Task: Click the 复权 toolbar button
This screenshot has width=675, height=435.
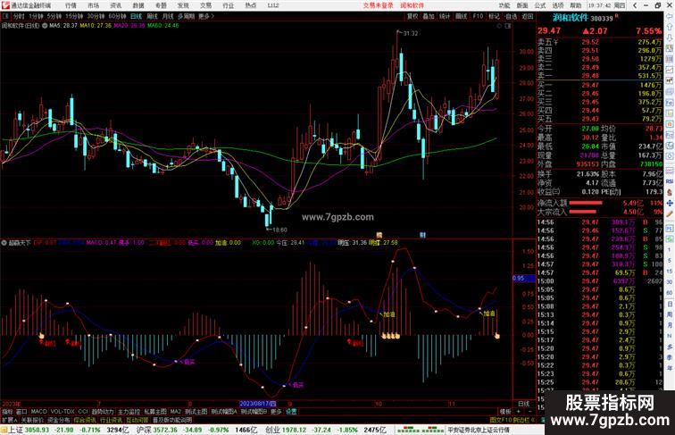Action: point(412,16)
